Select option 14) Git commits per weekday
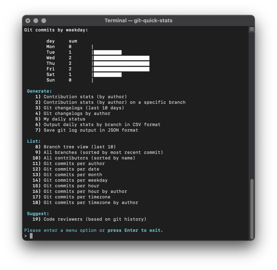This screenshot has width=277, height=270. (x=70, y=180)
